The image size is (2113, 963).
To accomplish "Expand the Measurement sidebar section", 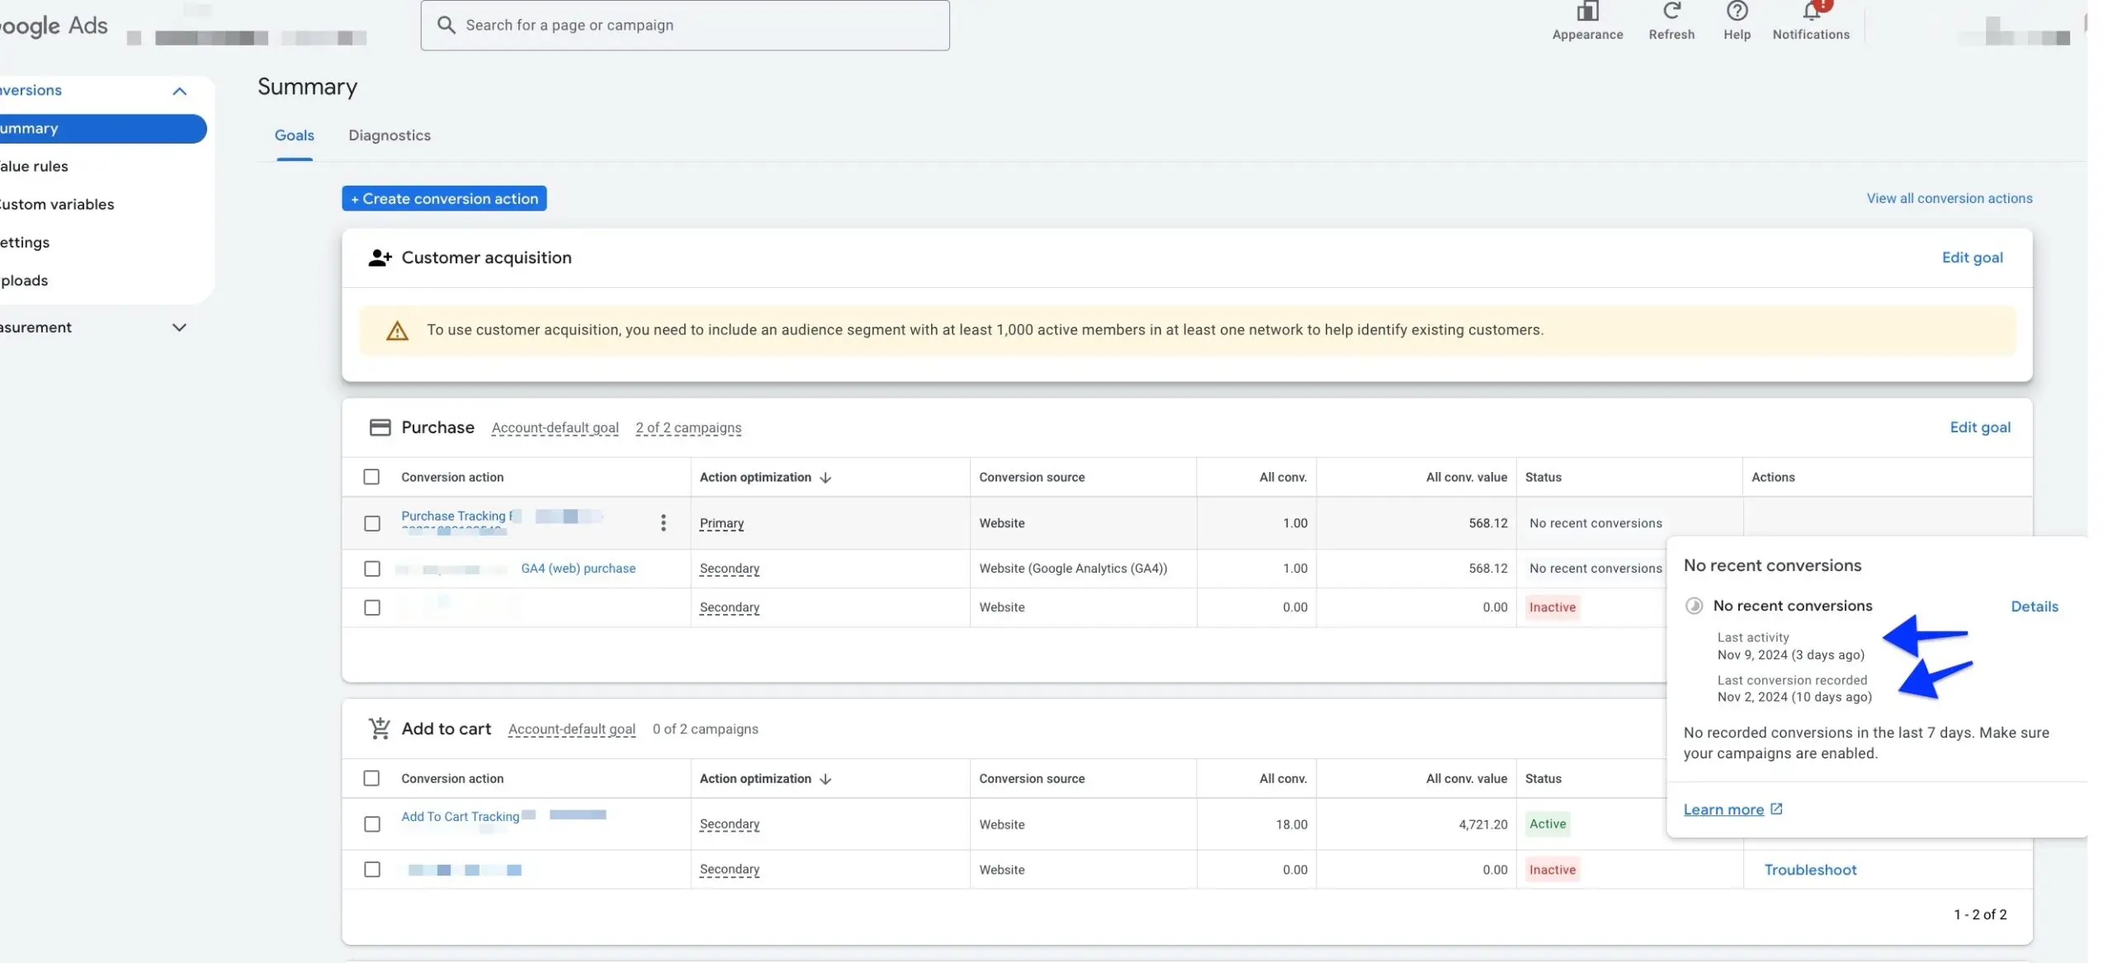I will click(x=179, y=328).
